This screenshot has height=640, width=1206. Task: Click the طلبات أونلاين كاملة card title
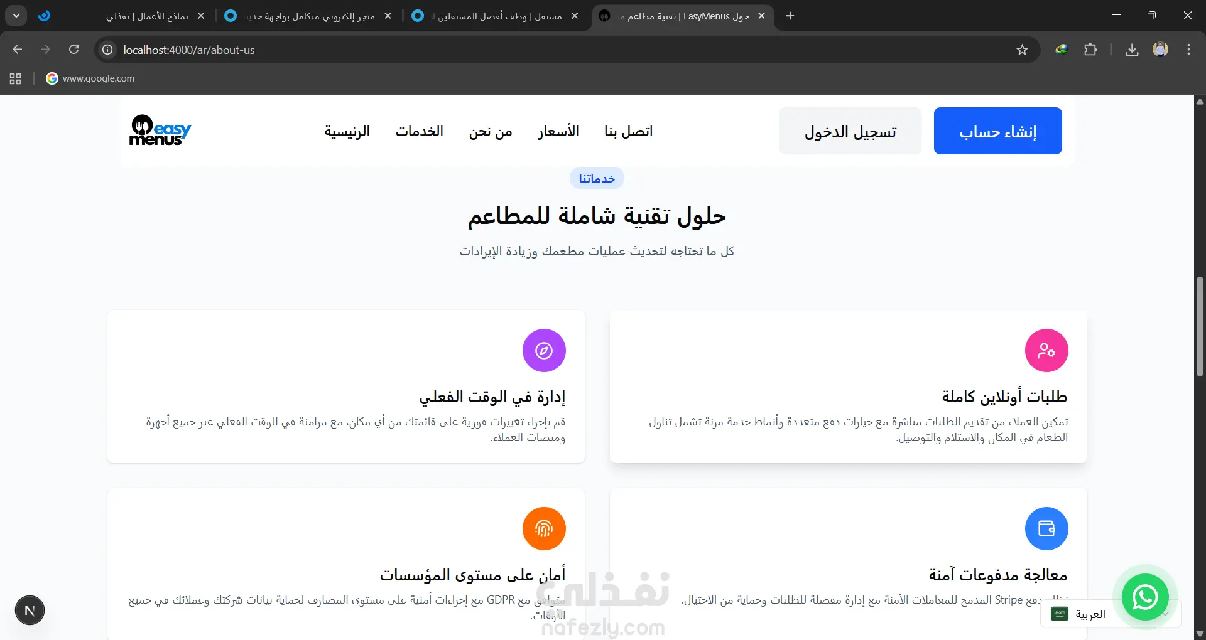click(x=1004, y=397)
